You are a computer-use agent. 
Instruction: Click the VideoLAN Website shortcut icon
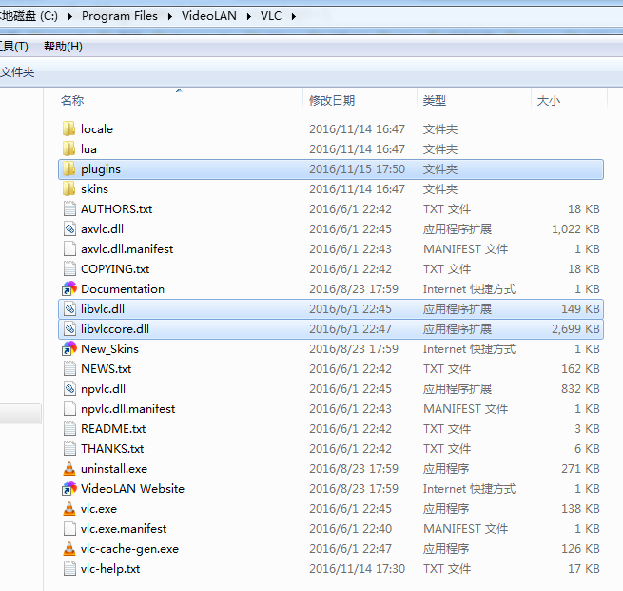click(69, 489)
